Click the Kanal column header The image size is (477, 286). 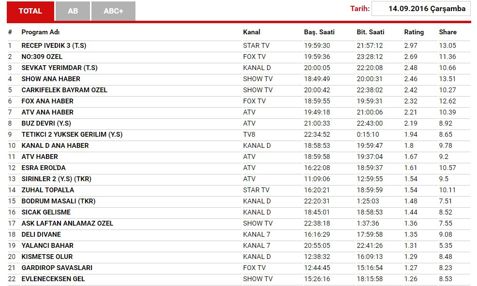click(x=252, y=32)
